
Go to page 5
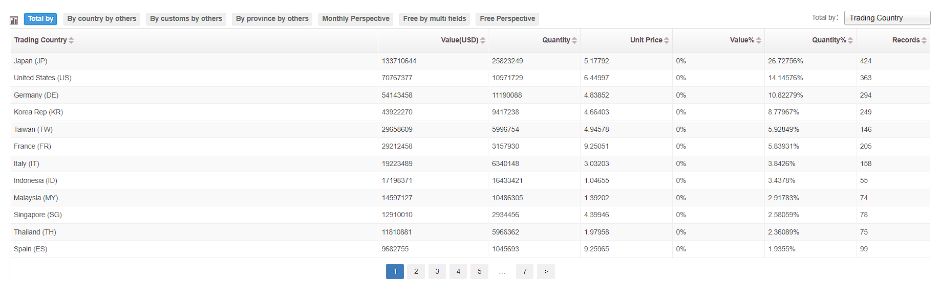[x=480, y=271]
